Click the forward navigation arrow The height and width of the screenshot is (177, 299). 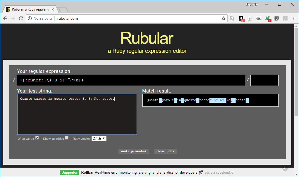click(13, 18)
